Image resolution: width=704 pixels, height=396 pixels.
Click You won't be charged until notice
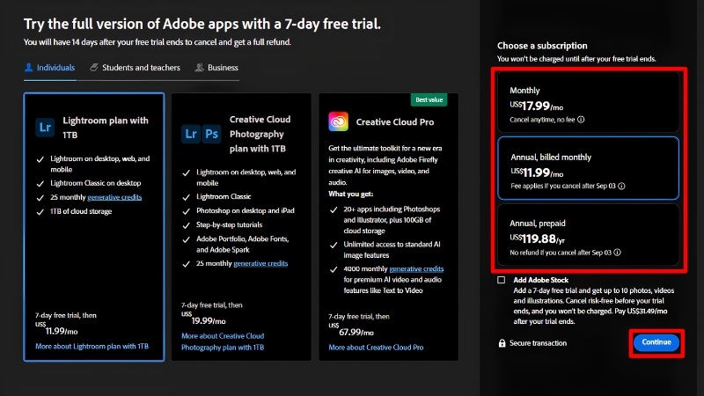(576, 59)
